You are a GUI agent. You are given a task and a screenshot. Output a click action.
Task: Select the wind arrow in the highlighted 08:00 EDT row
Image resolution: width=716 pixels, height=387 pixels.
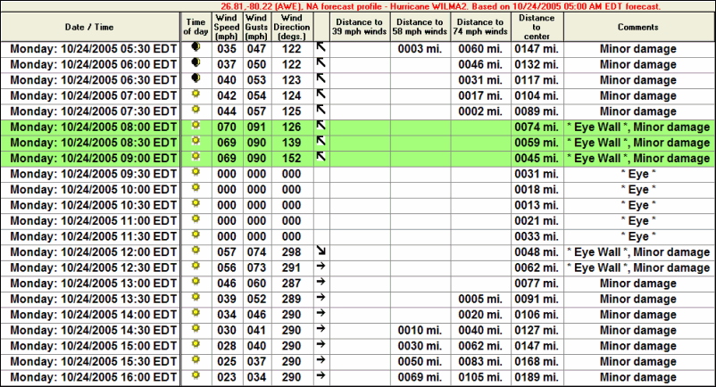[321, 127]
